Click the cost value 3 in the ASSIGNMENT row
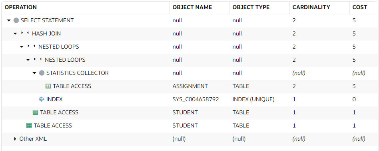This screenshot has height=151, width=379. 354,86
